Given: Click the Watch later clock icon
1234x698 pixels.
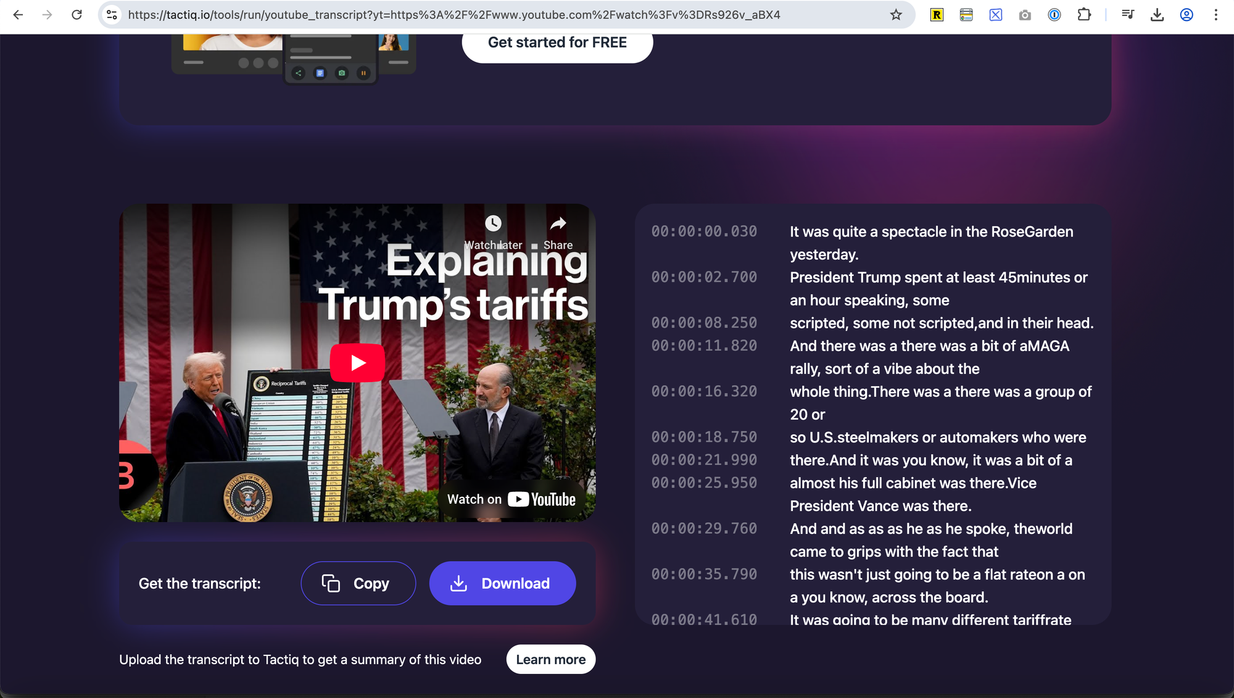Looking at the screenshot, I should click(x=493, y=223).
